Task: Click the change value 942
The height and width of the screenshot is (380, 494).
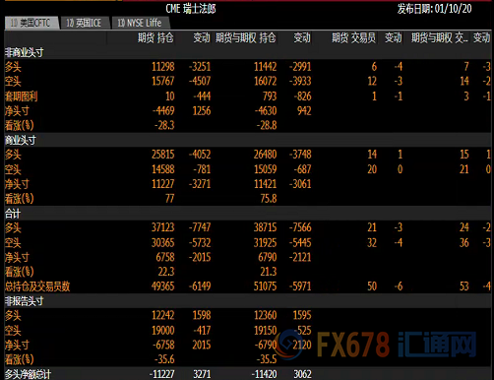Action: [x=304, y=111]
